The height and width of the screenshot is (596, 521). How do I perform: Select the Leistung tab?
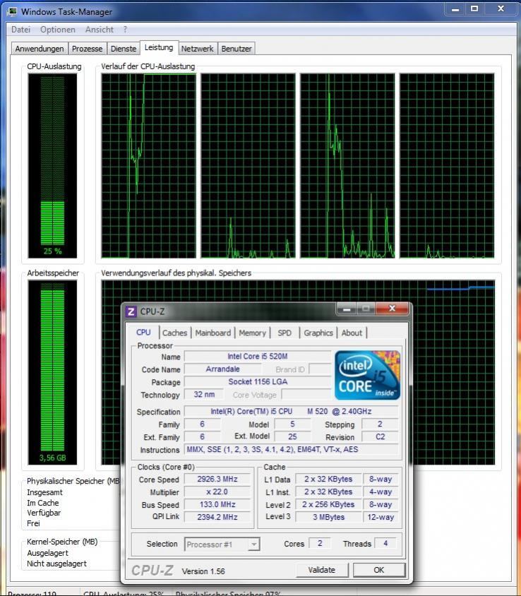click(x=159, y=47)
